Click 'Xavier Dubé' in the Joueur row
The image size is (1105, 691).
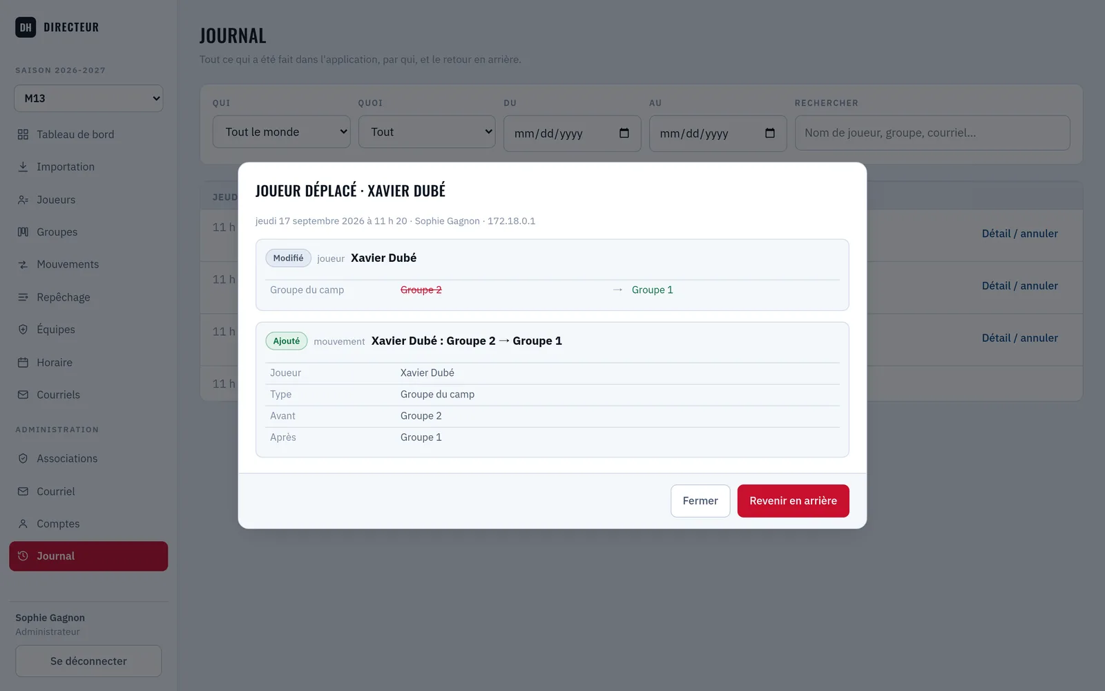pos(427,373)
